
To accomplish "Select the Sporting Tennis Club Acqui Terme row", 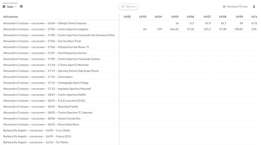I will pos(51,71).
